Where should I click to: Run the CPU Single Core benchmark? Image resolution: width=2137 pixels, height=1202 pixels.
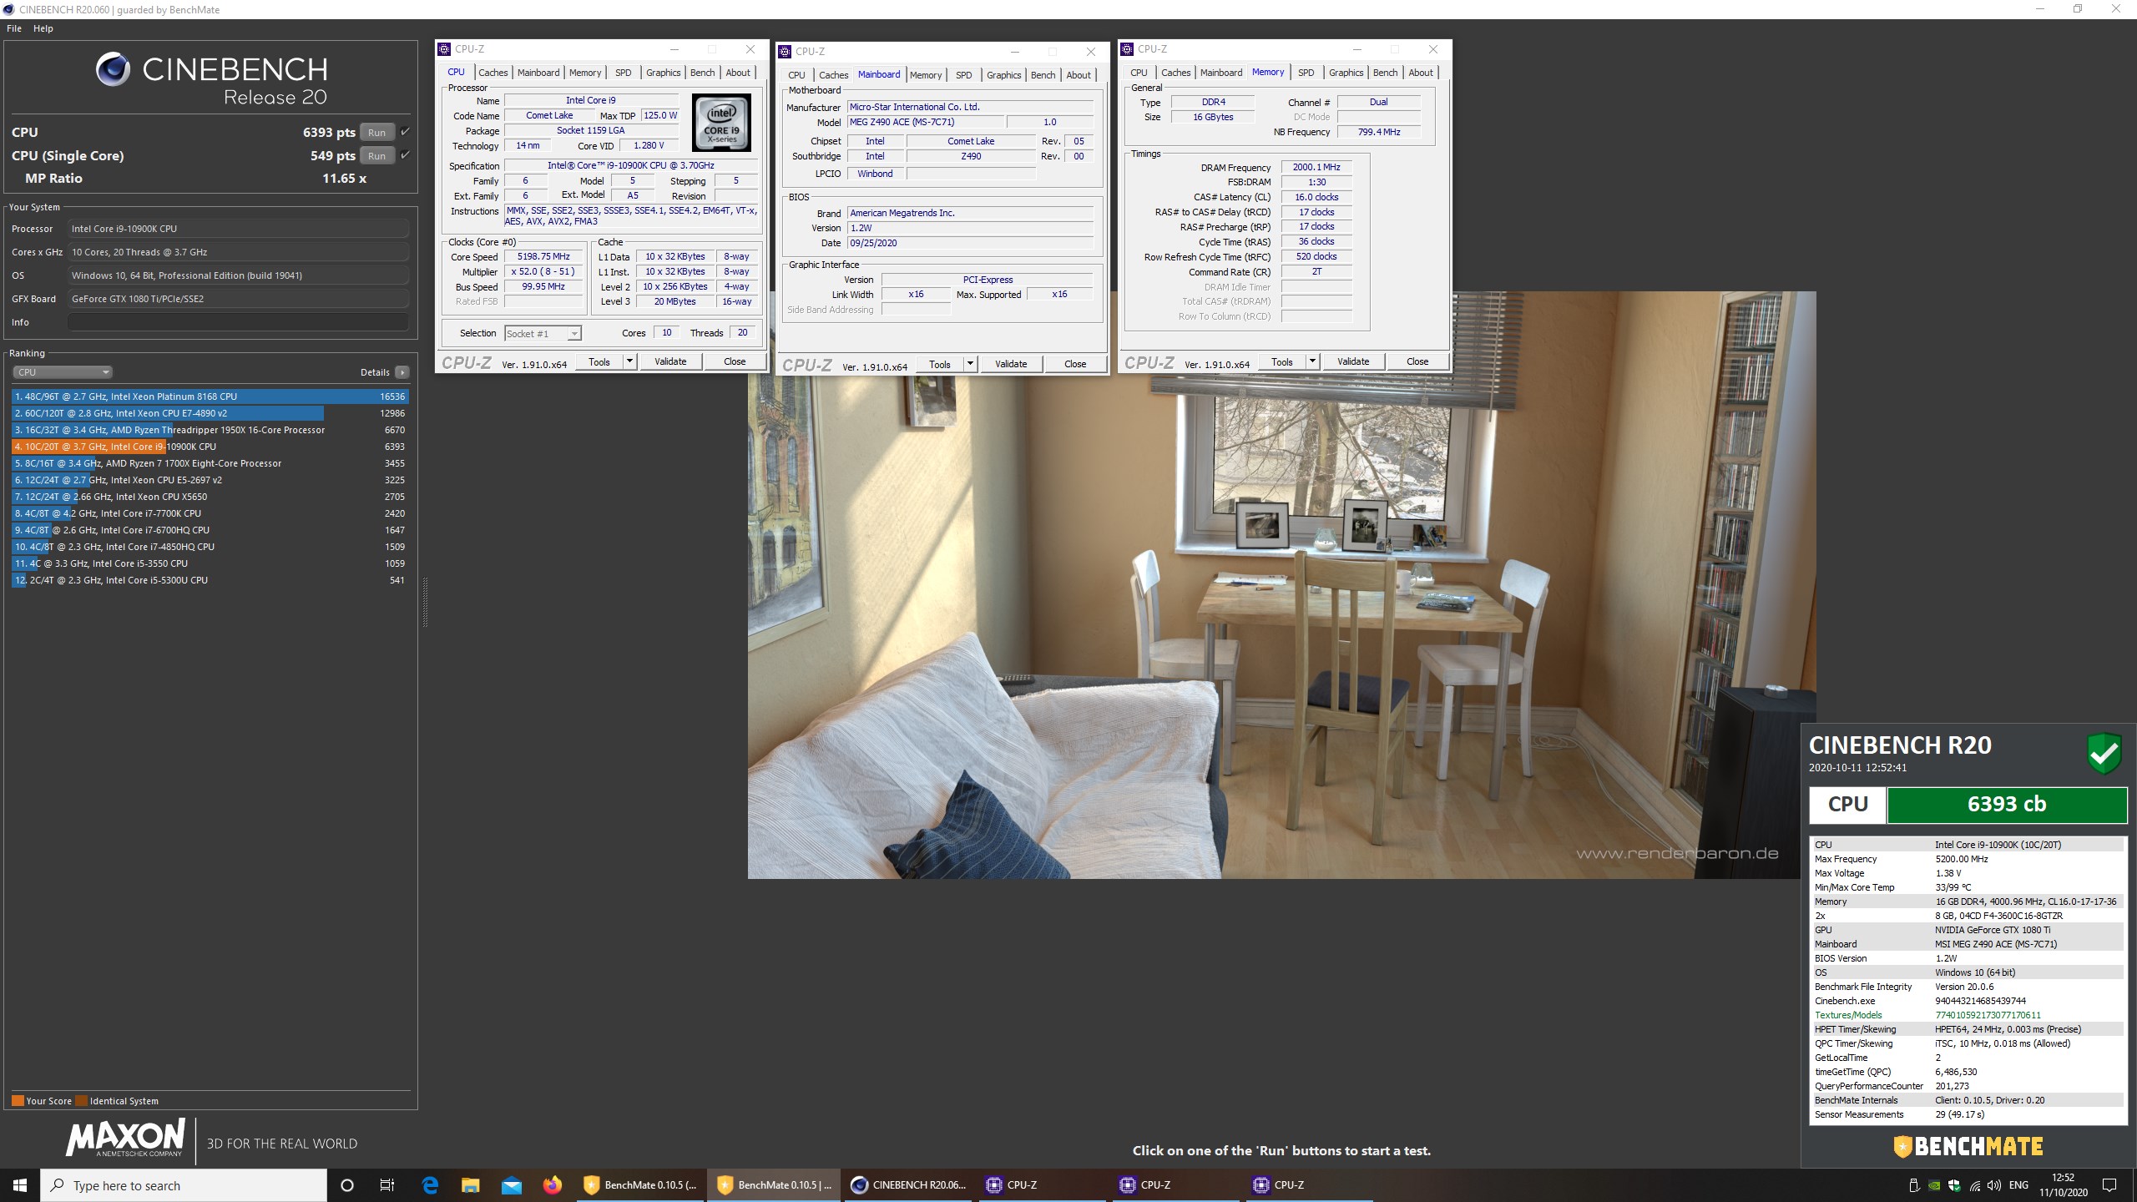coord(376,155)
